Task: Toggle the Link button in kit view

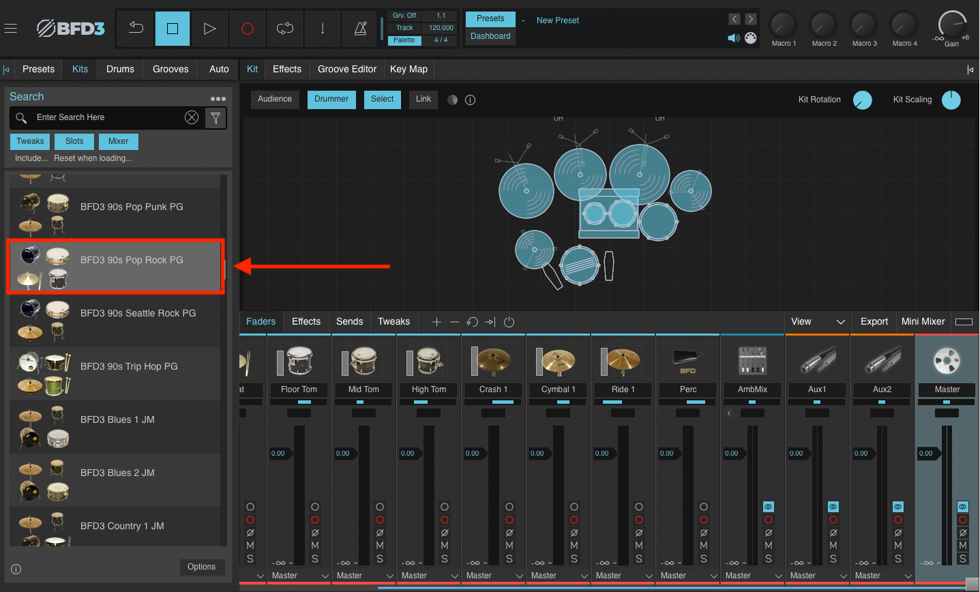Action: coord(424,99)
